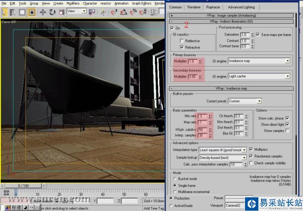The image size is (303, 211).
Task: Click Add Time Tag button
Action: click(154, 208)
